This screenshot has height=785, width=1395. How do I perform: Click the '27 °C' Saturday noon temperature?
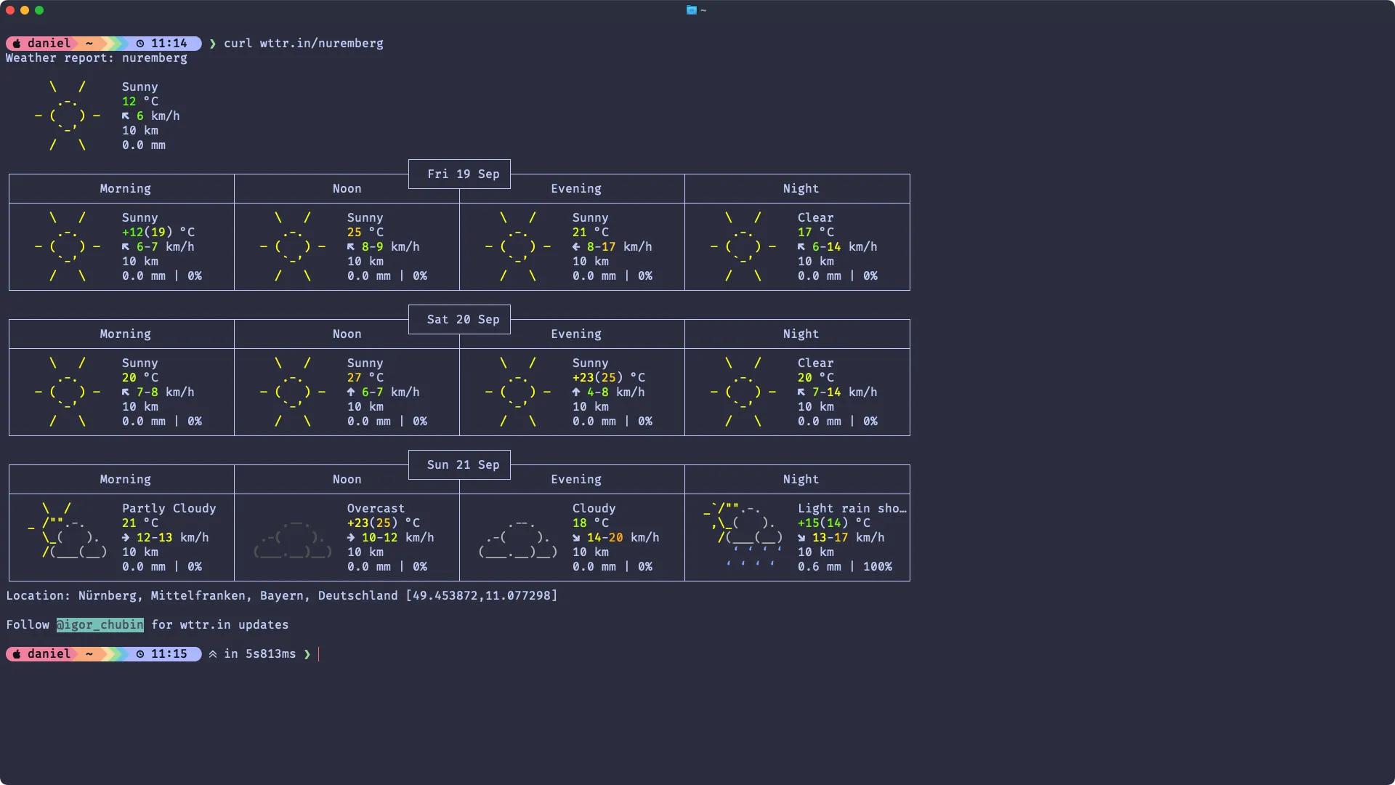[365, 378]
